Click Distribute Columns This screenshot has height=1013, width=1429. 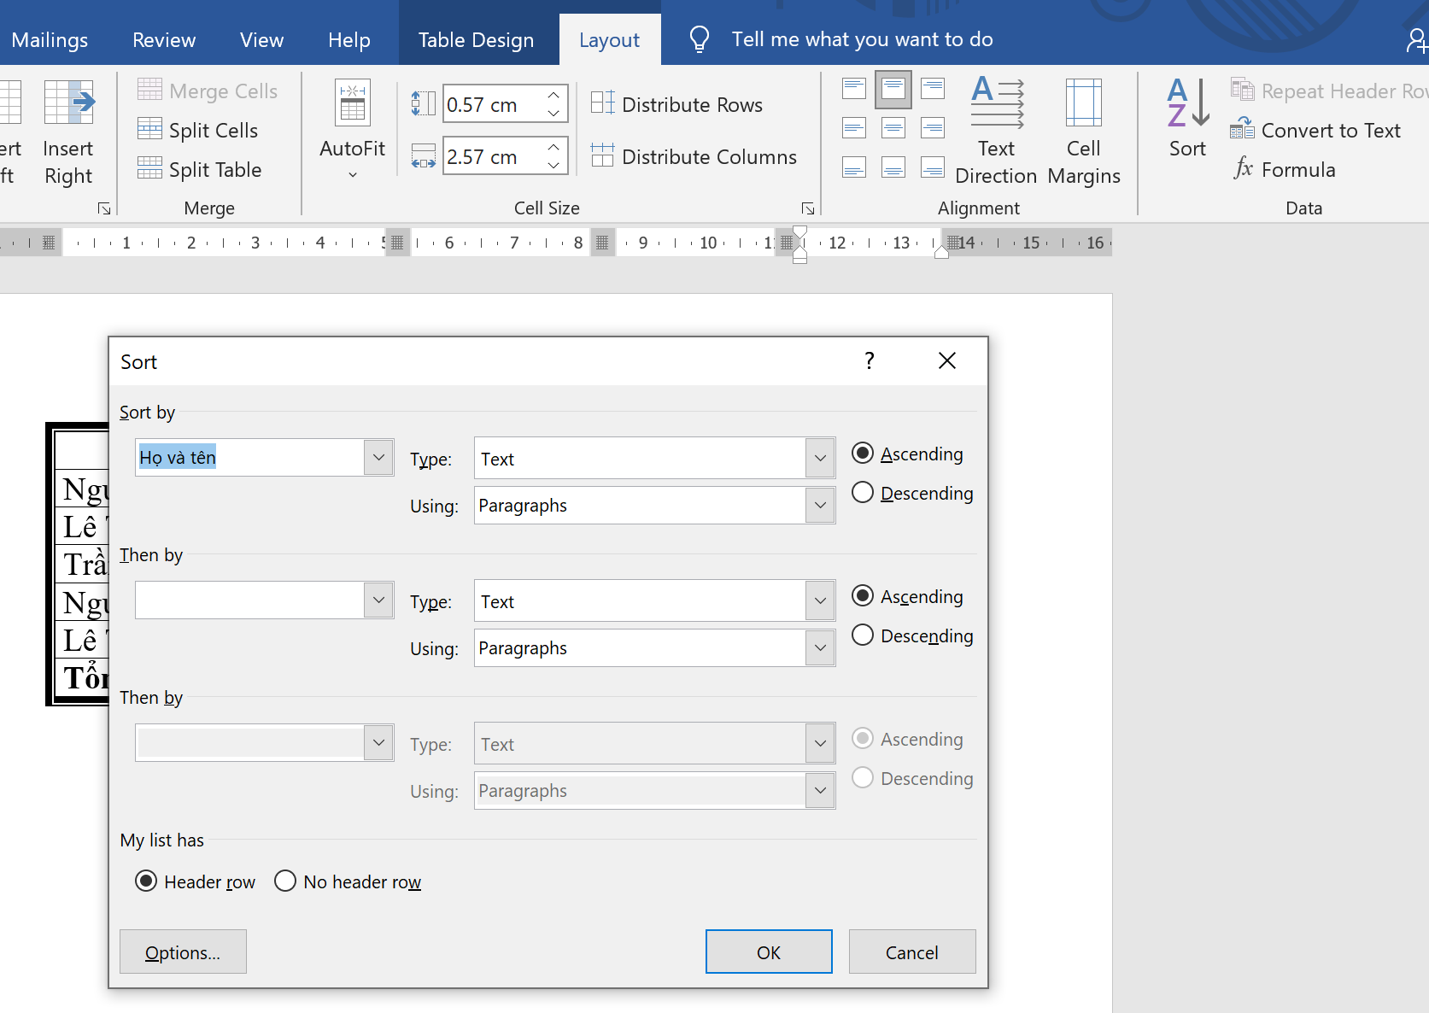click(694, 156)
